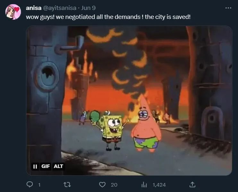Click Patrick Star in the GIF
Screen dimensions: 238x192
point(146,126)
